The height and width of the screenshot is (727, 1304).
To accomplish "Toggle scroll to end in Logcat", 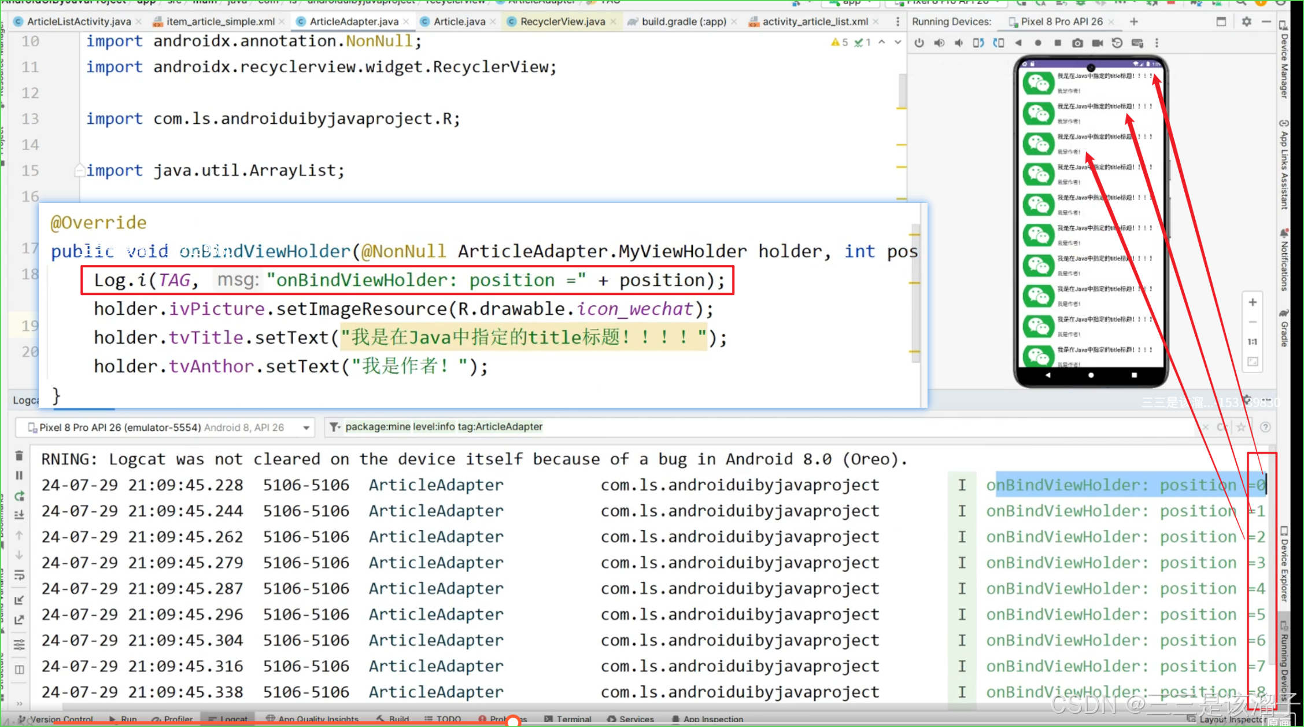I will (19, 515).
